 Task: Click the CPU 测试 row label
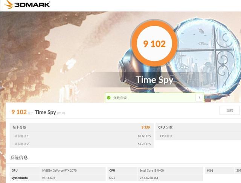click(x=166, y=136)
